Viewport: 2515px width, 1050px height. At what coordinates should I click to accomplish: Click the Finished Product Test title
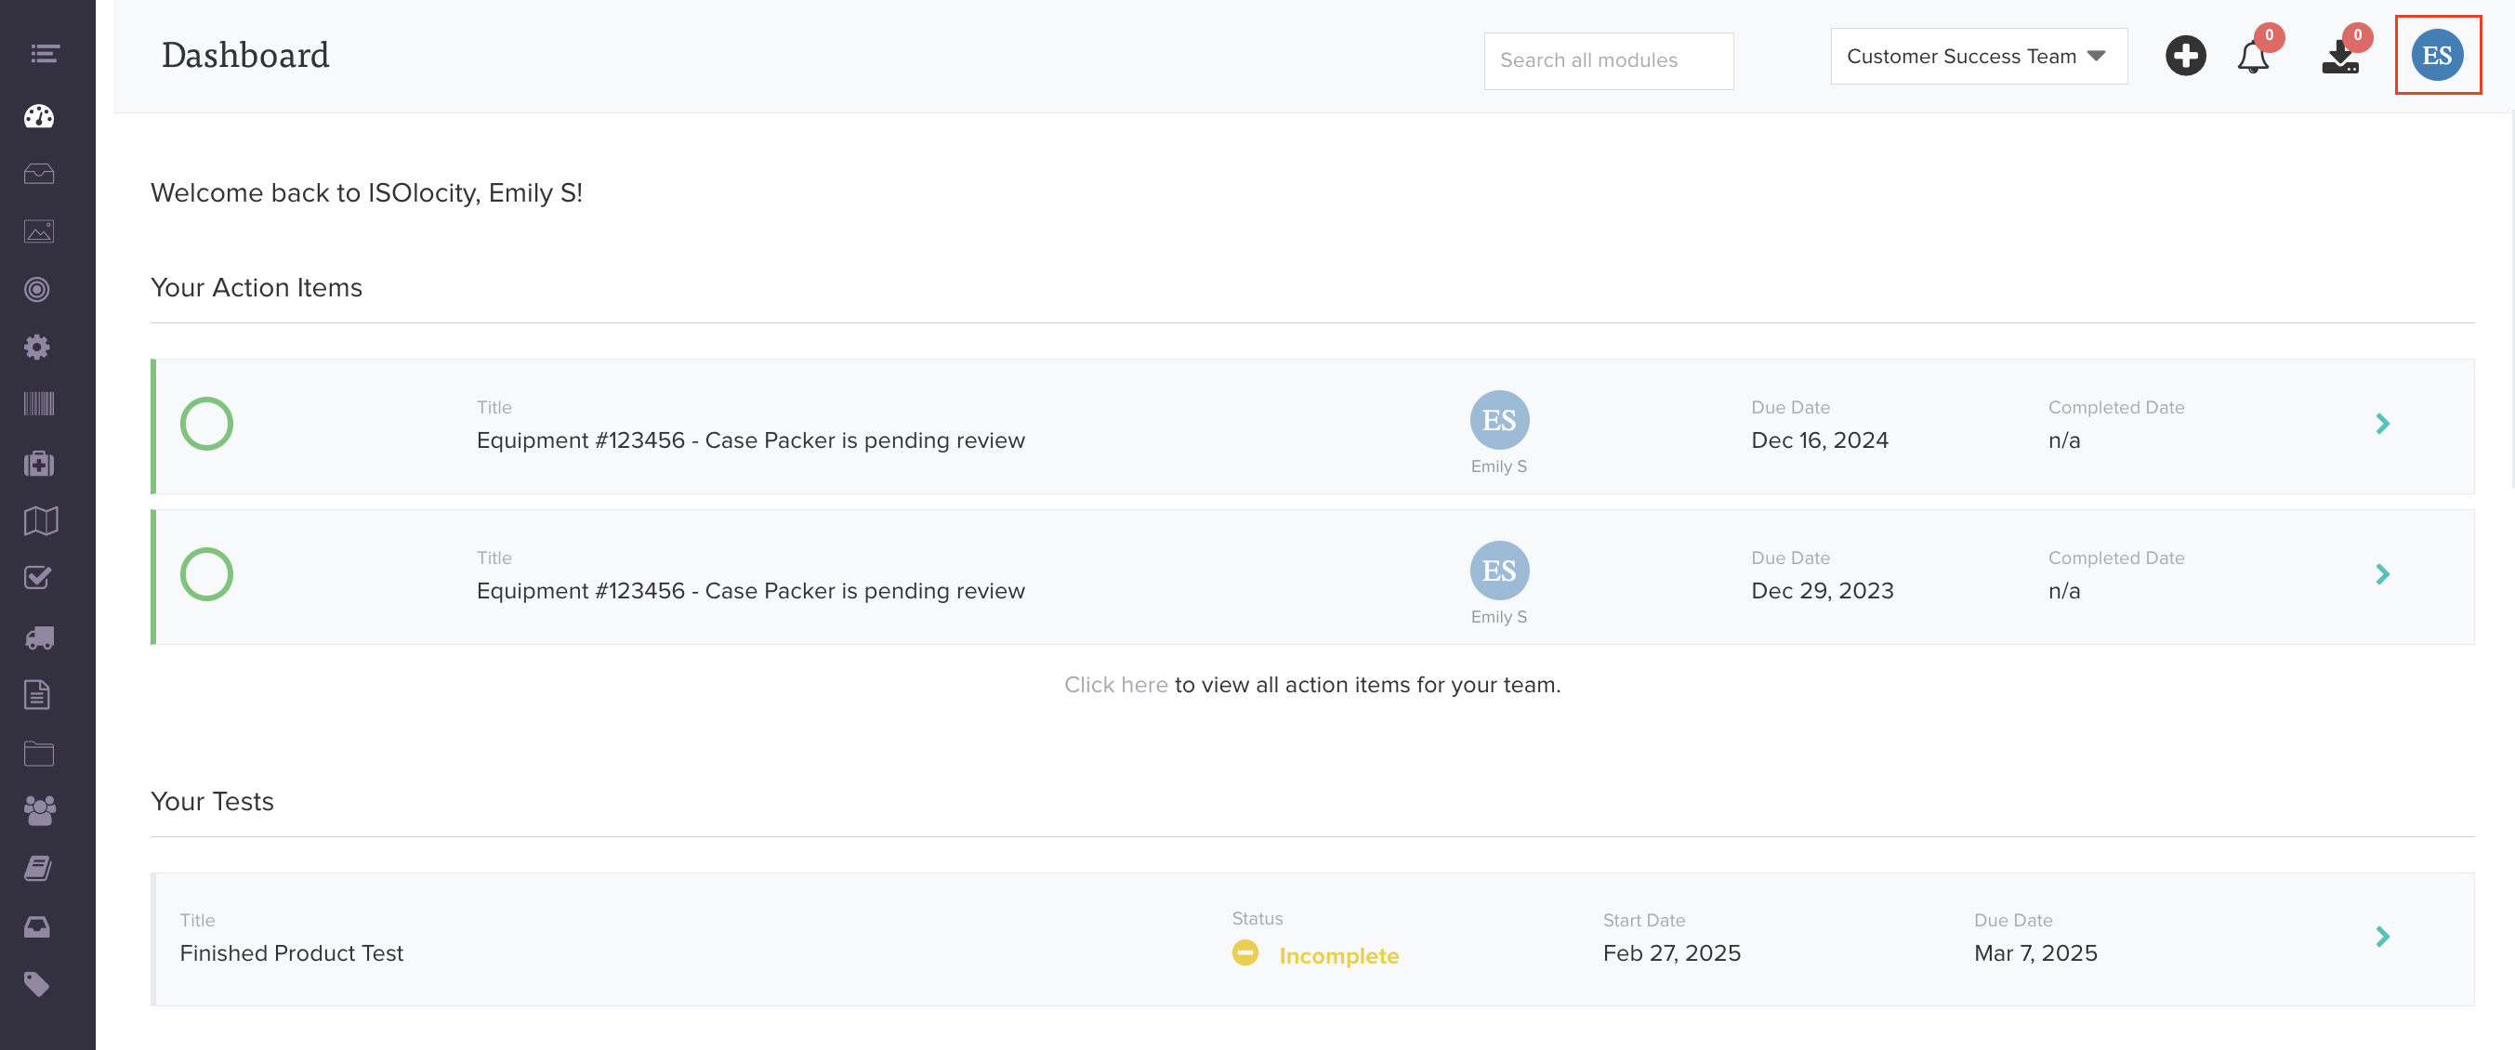click(x=291, y=953)
